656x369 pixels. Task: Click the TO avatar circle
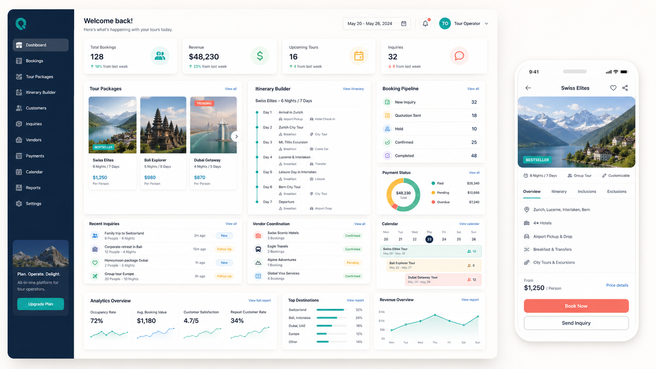click(445, 24)
